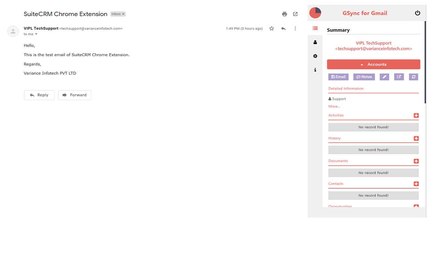This screenshot has width=430, height=269.
Task: Collapse the Accounts module dropdown
Action: coord(373,64)
